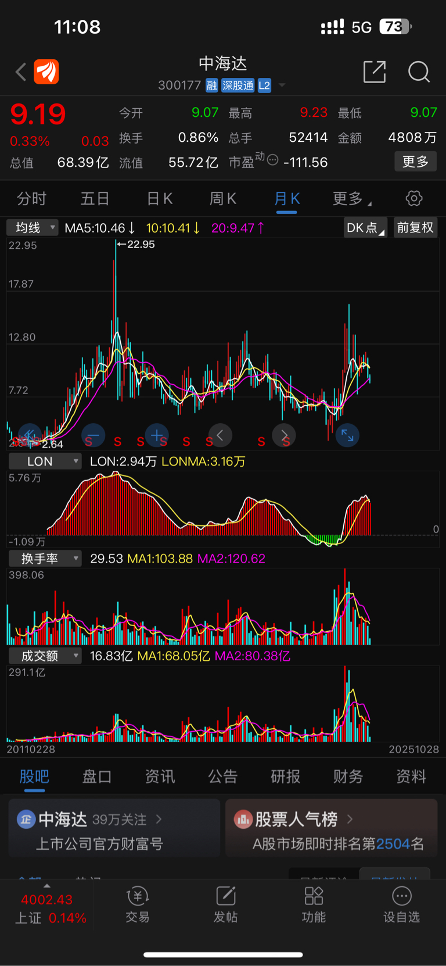446x966 pixels.
Task: Switch to 五日 chart tab
Action: pyautogui.click(x=95, y=199)
